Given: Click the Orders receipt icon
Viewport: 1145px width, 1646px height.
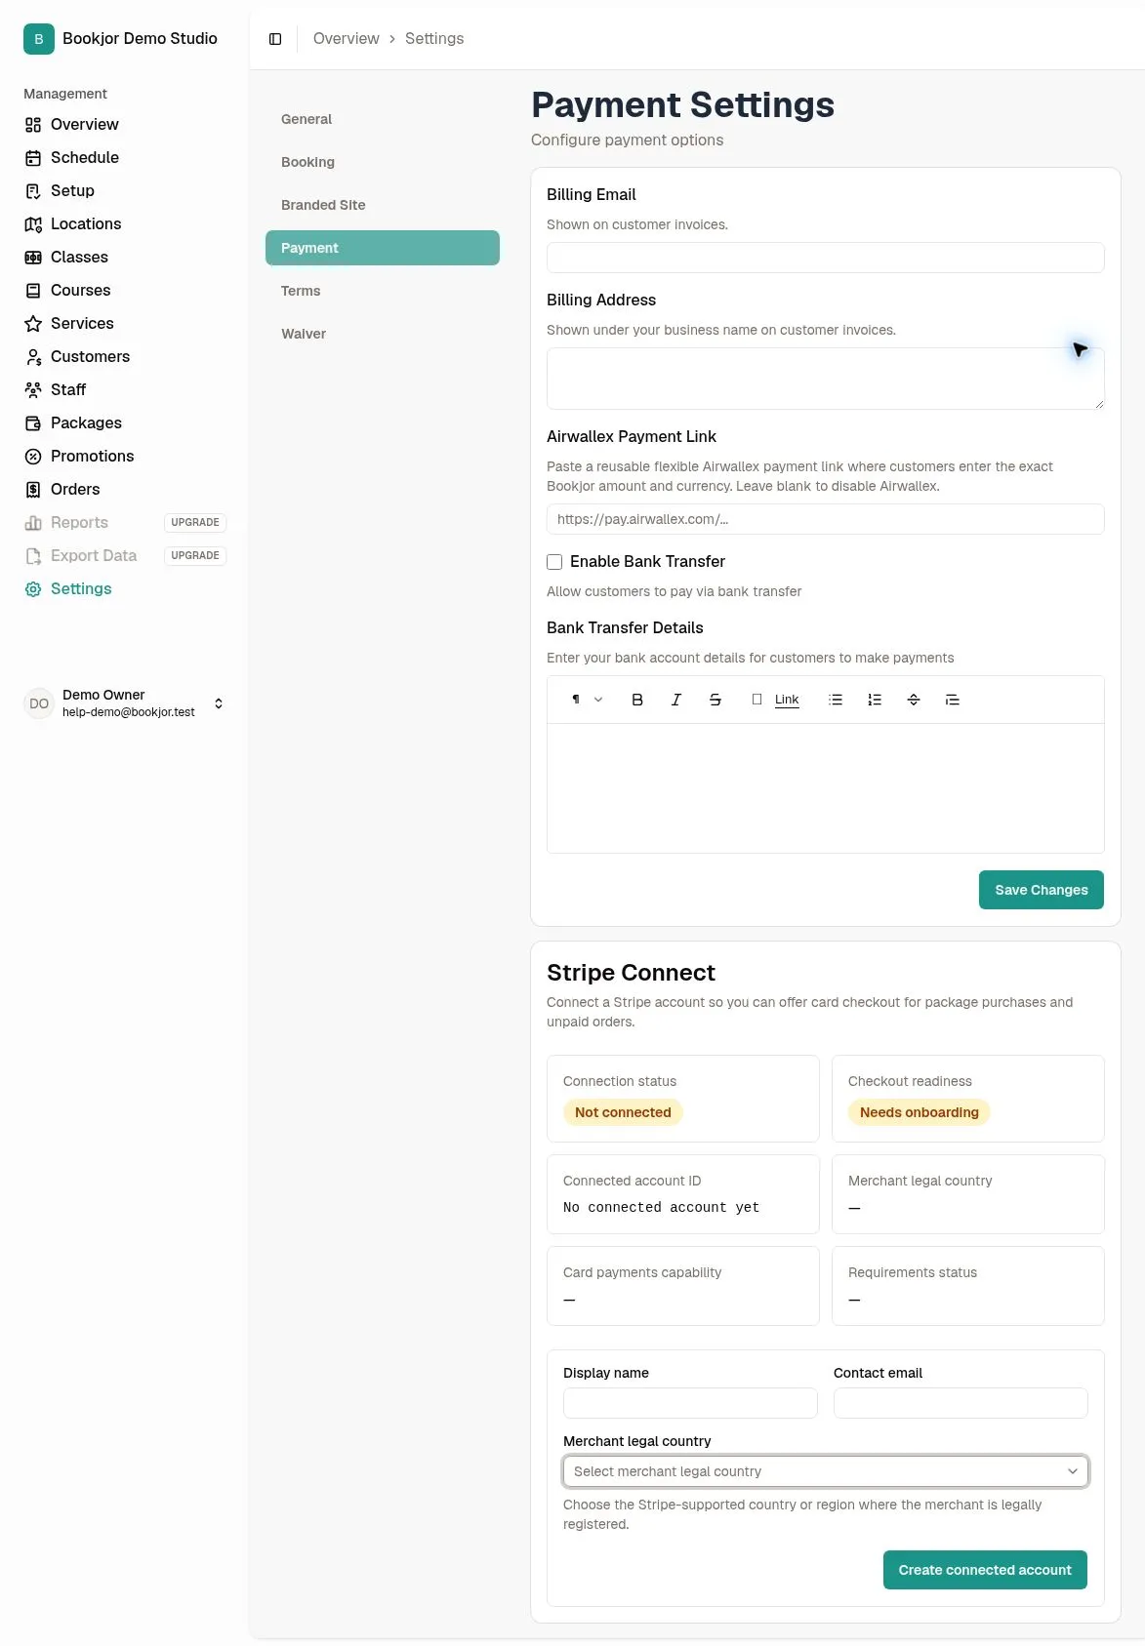Looking at the screenshot, I should point(33,490).
